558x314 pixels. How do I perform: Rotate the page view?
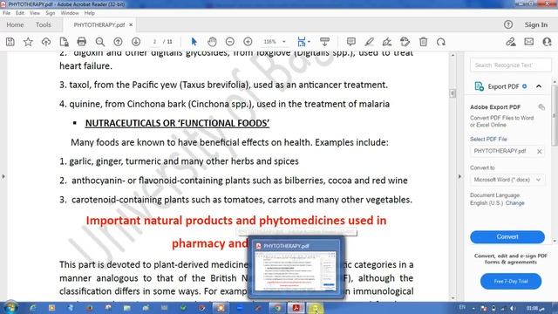441,42
